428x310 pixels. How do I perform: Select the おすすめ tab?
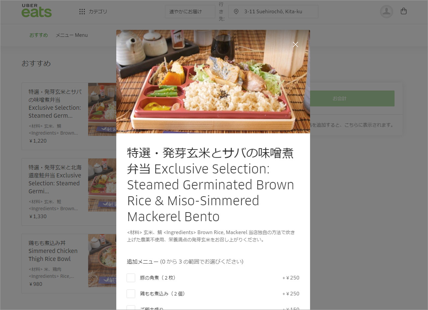coord(39,35)
